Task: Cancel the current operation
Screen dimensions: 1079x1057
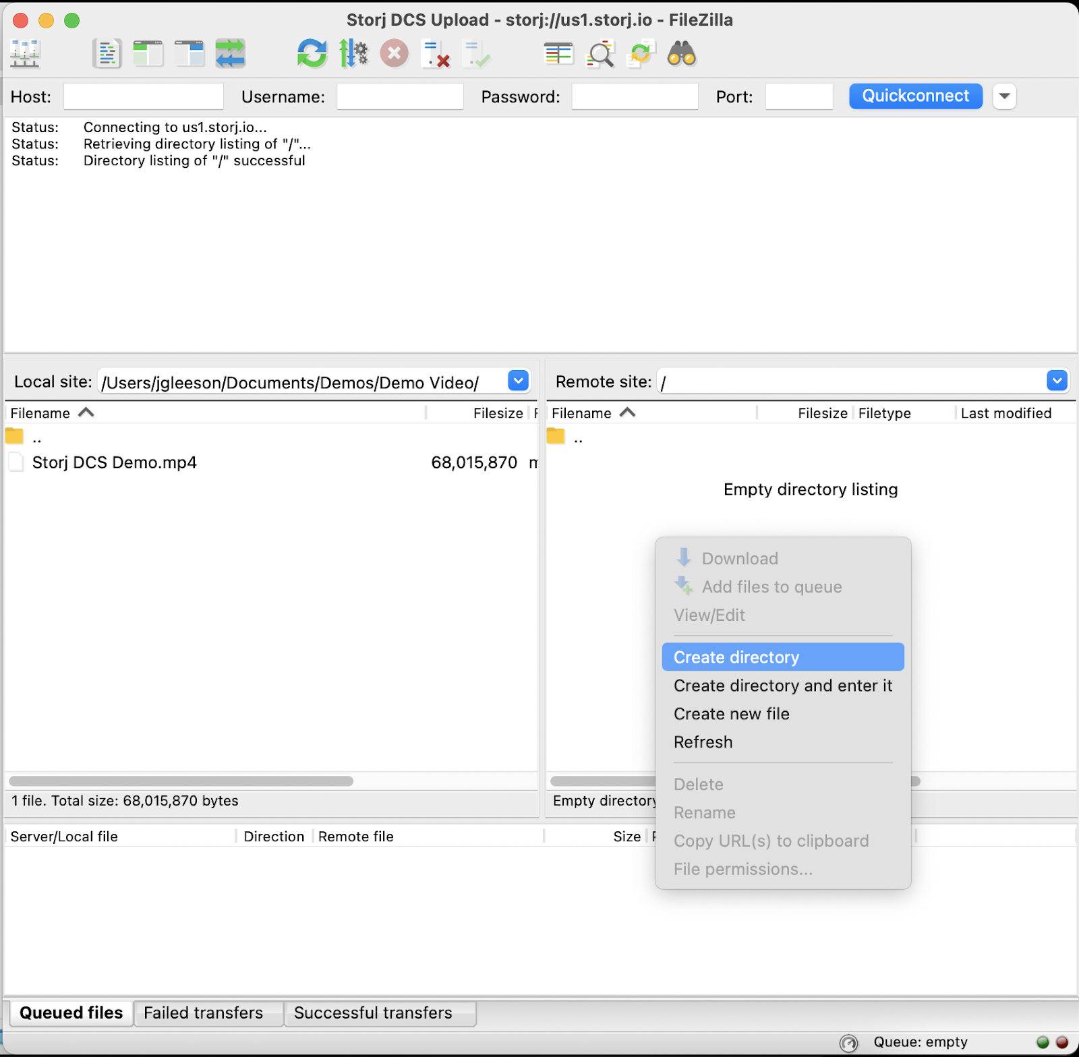Action: click(395, 54)
